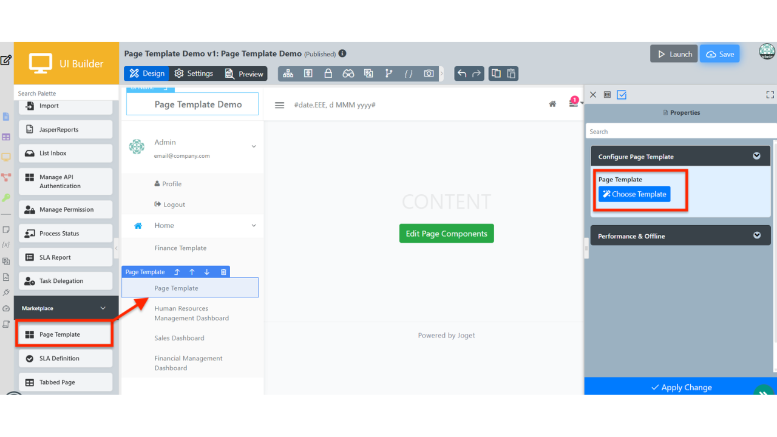Screen dimensions: 777x437
Task: Click the Search Palette input field
Action: coord(66,93)
